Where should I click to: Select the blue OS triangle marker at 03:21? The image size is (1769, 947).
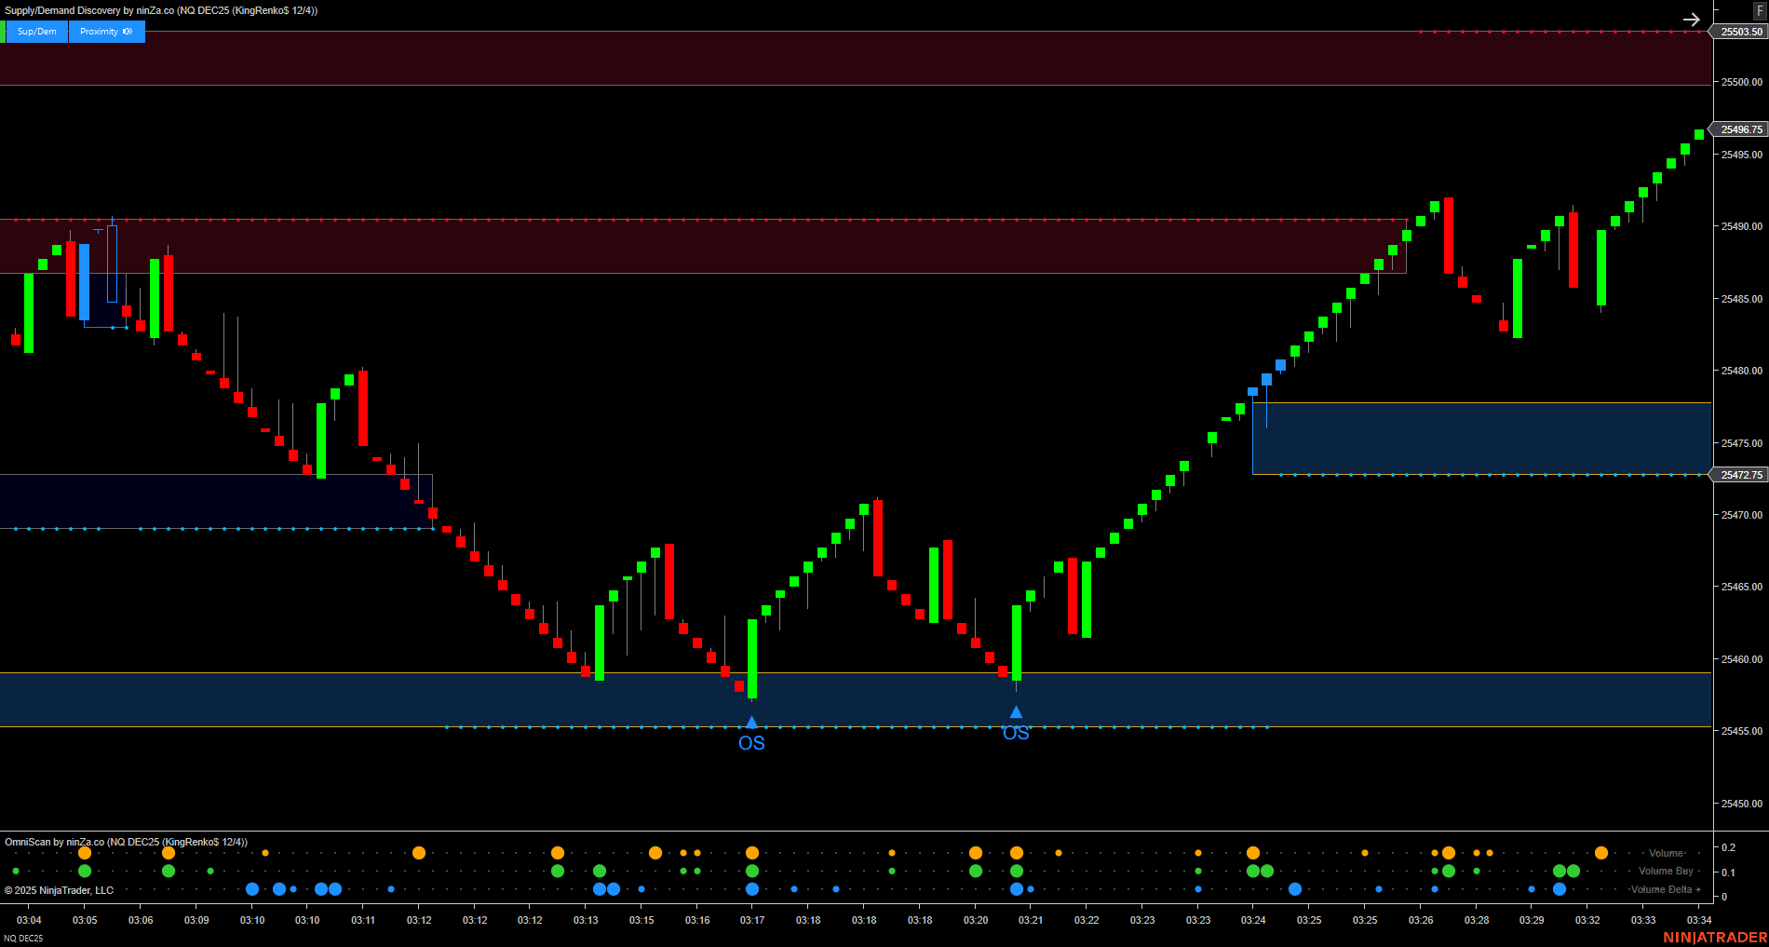point(1016,710)
